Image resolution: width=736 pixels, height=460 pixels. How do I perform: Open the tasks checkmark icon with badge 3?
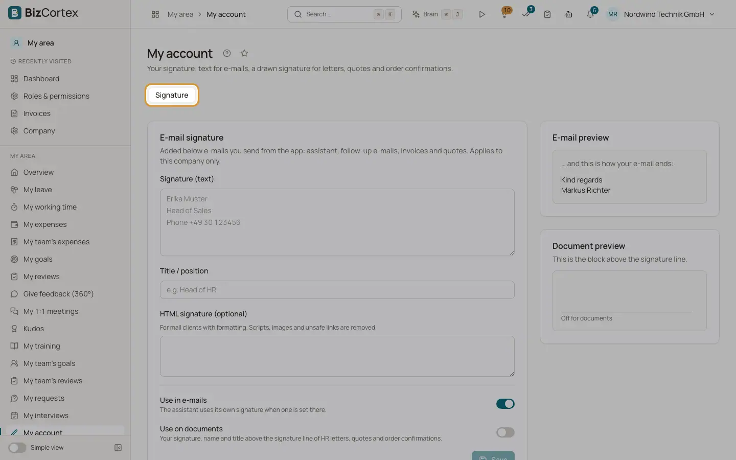click(526, 14)
